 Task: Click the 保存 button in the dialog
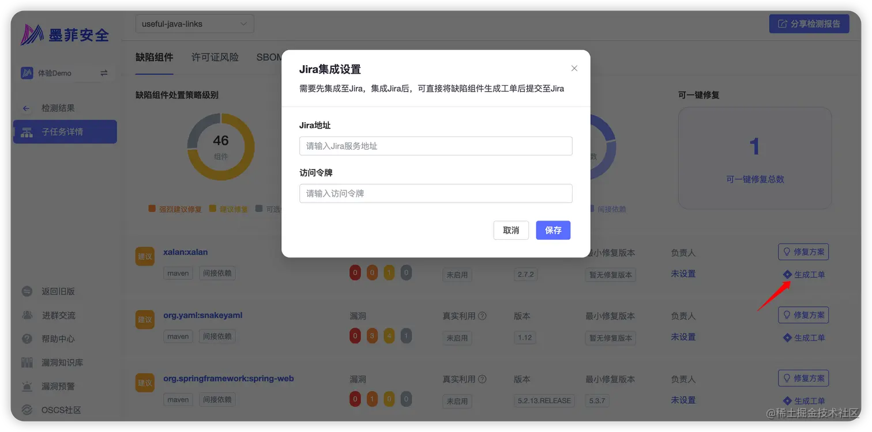[x=553, y=230]
